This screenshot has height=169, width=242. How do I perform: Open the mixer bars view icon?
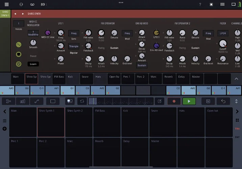tap(23, 101)
